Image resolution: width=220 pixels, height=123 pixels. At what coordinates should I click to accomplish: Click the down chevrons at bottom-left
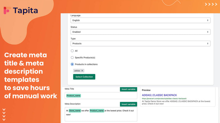[4, 114]
